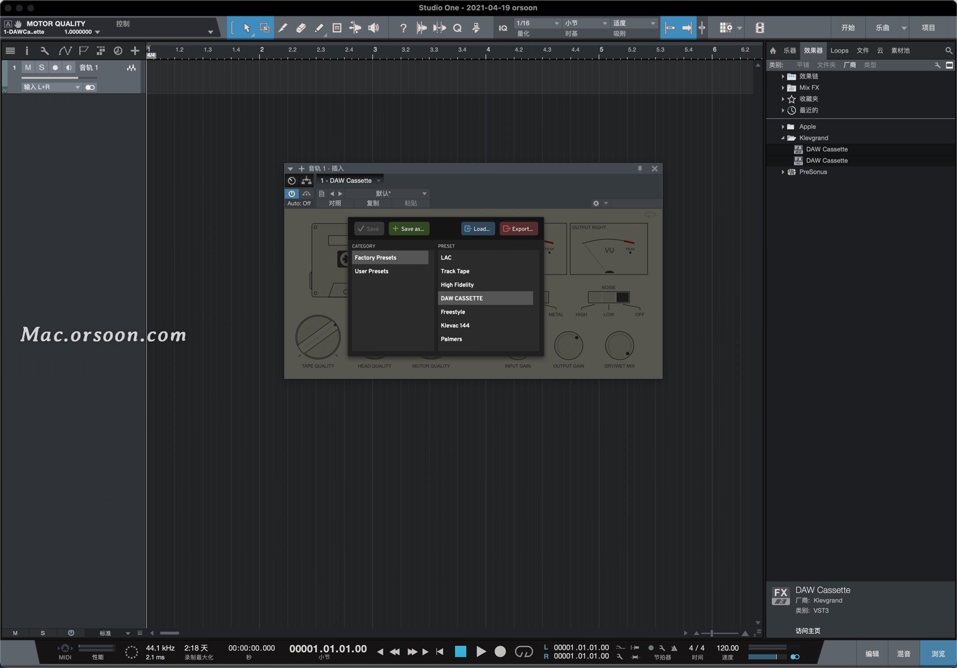Screen dimensions: 957x668
Task: Click the flag marker icon above tracks
Action: (83, 50)
